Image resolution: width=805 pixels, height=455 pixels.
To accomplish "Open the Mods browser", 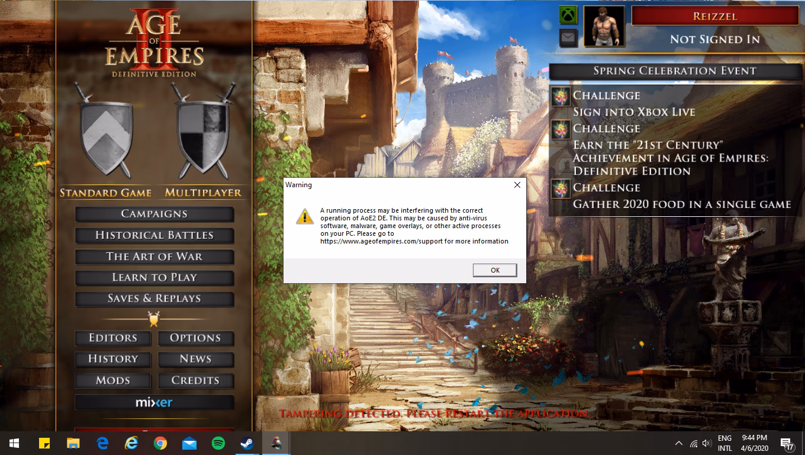I will [113, 380].
